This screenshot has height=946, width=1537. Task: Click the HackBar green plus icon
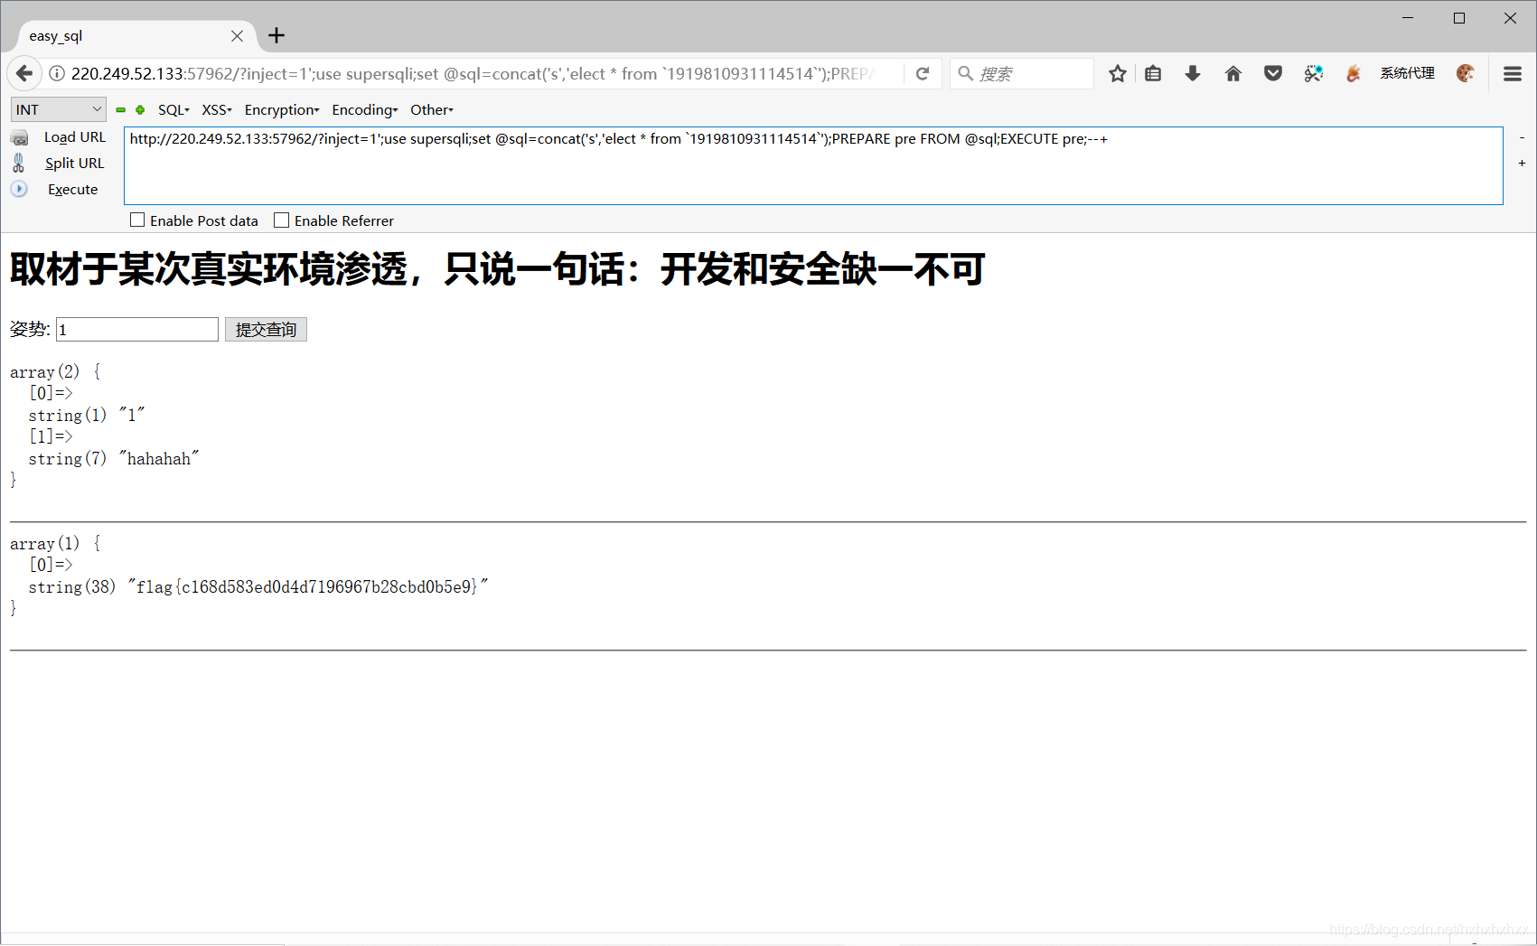click(x=140, y=110)
